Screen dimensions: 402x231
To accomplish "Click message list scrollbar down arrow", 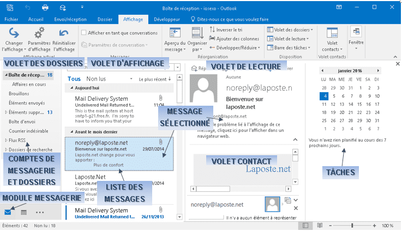I will [x=179, y=217].
